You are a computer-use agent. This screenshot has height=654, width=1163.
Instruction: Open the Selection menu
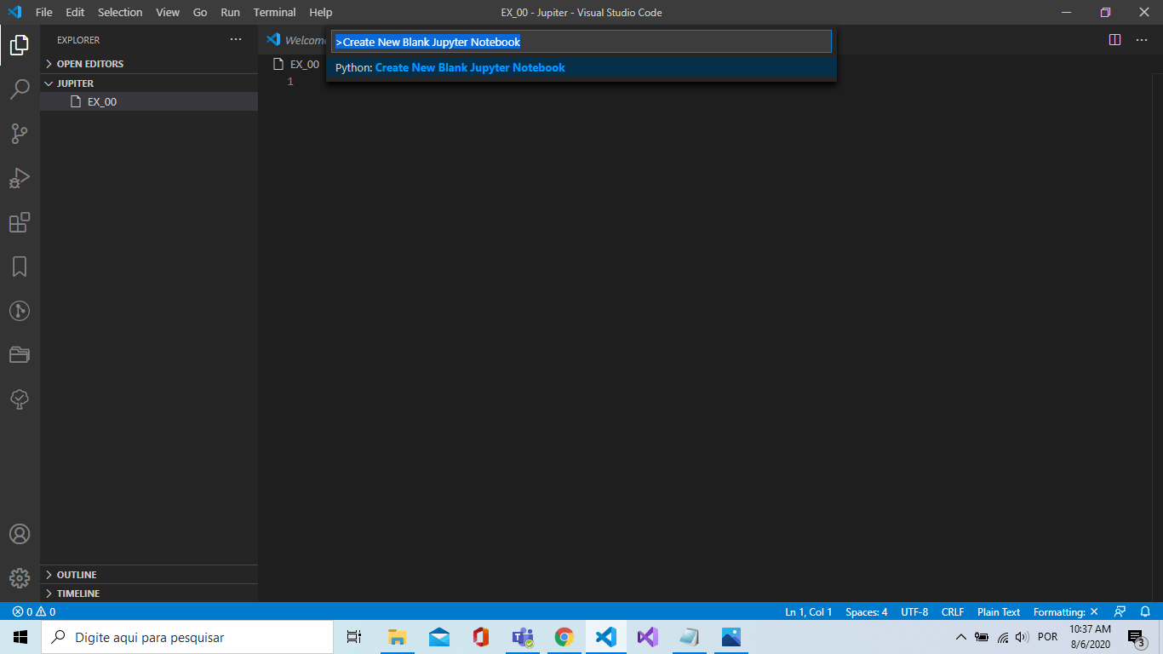(120, 12)
